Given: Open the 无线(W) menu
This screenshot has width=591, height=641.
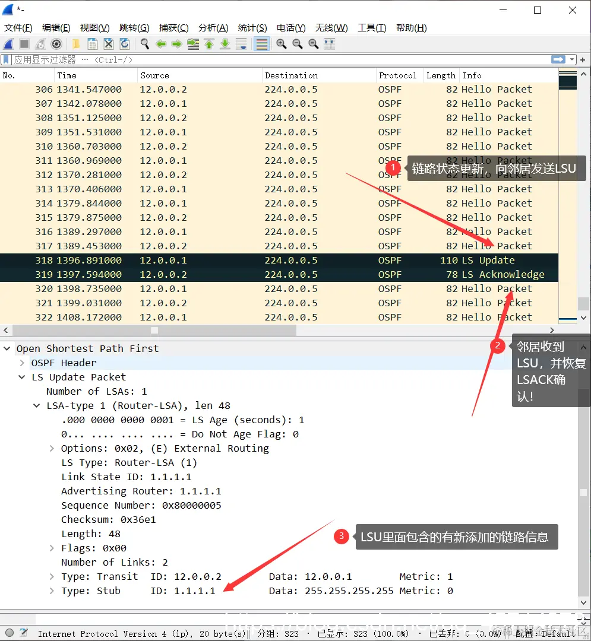Looking at the screenshot, I should [331, 28].
